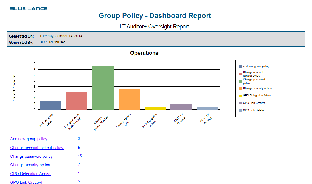Click the count link 1 for GPO Delegation Added

click(79, 174)
